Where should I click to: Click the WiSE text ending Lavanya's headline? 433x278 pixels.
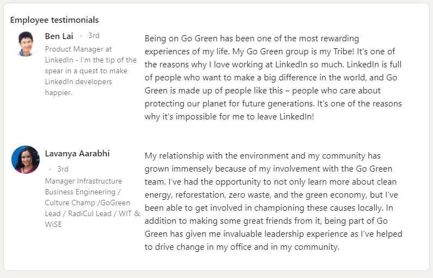click(x=53, y=224)
